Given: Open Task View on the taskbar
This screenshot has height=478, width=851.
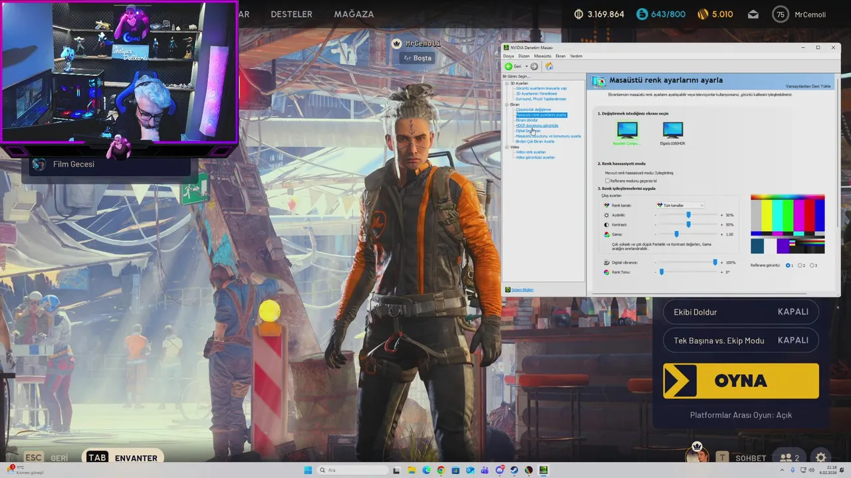Looking at the screenshot, I should 396,470.
